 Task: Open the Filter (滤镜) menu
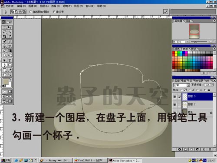[67, 6]
